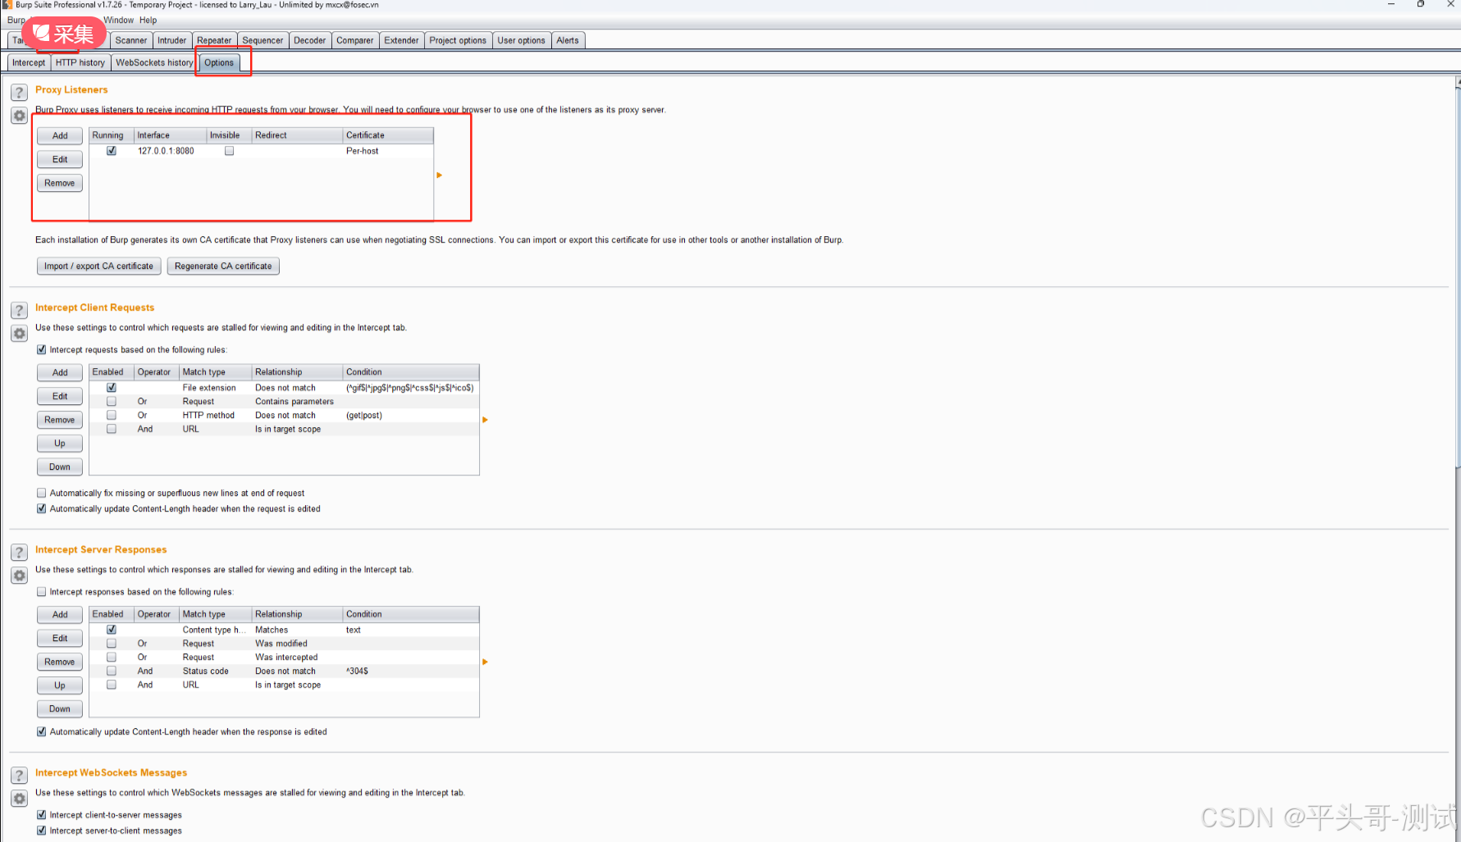Switch to the WebSockets history sub-tab
1461x842 pixels.
coord(154,62)
